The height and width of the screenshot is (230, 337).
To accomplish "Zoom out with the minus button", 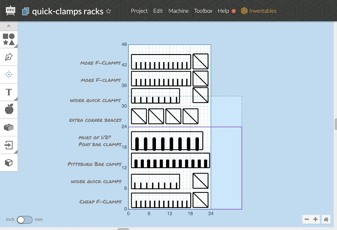I will pyautogui.click(x=307, y=219).
